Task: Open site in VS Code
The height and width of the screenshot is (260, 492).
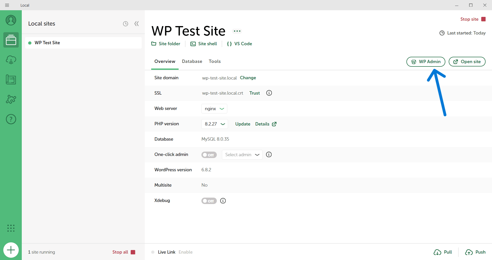Action: [239, 44]
